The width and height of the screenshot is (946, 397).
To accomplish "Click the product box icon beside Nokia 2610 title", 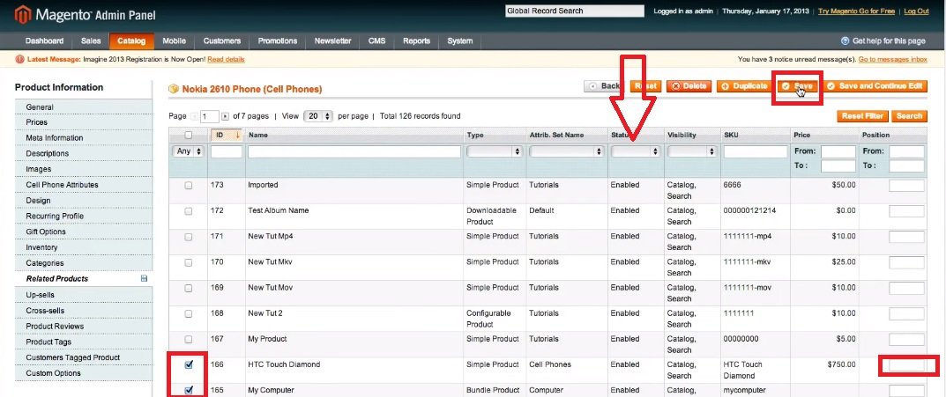I will tap(174, 89).
